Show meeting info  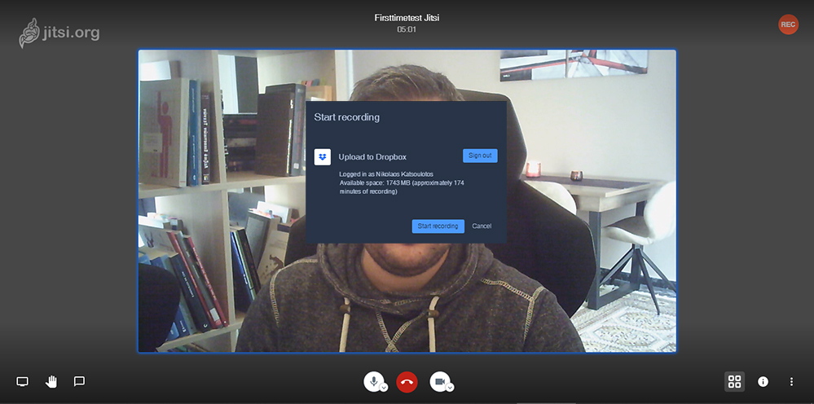(x=763, y=382)
